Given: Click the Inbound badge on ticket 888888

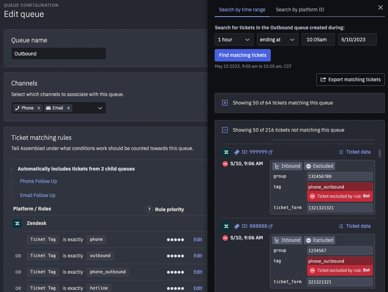Looking at the screenshot, I should [287, 240].
